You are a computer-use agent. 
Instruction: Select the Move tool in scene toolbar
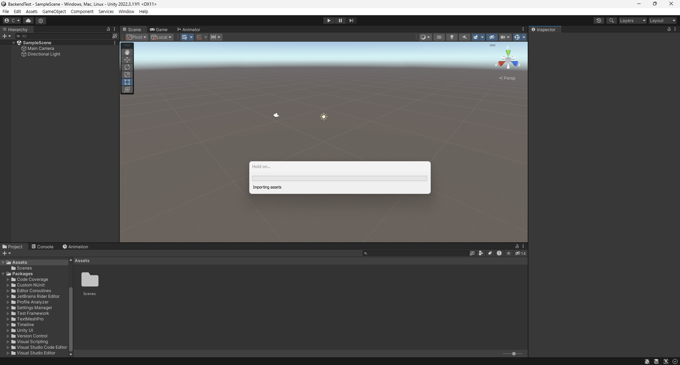[127, 60]
